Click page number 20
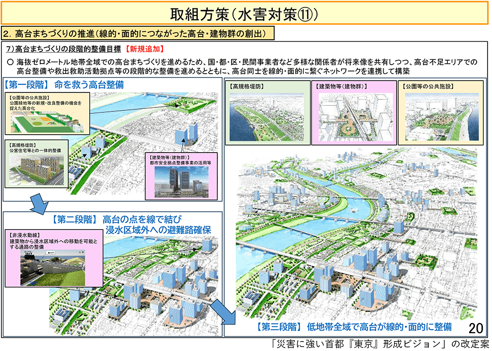Image resolution: width=492 pixels, height=351 pixels. [x=476, y=328]
